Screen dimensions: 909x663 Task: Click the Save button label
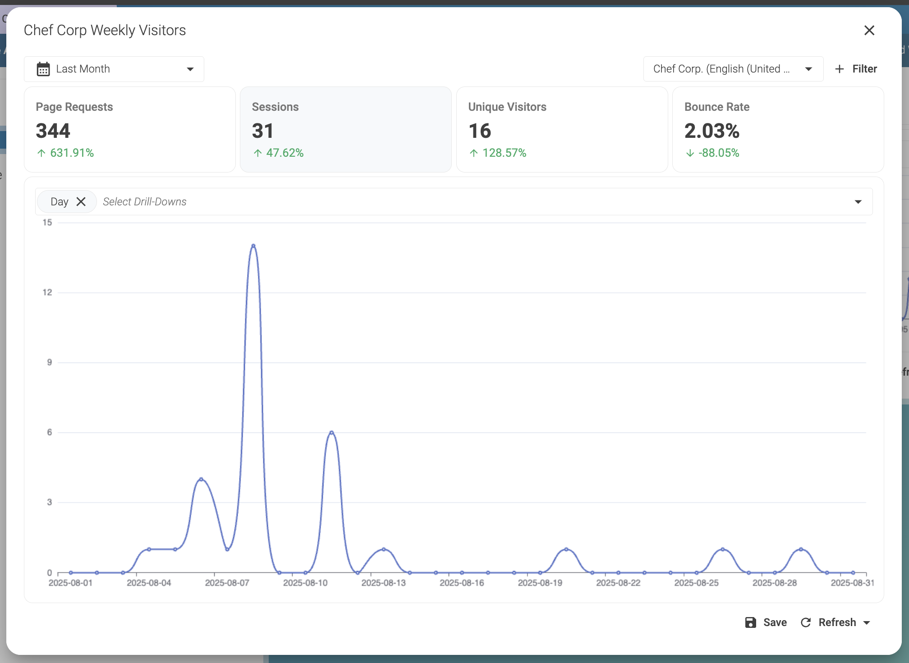click(x=775, y=622)
